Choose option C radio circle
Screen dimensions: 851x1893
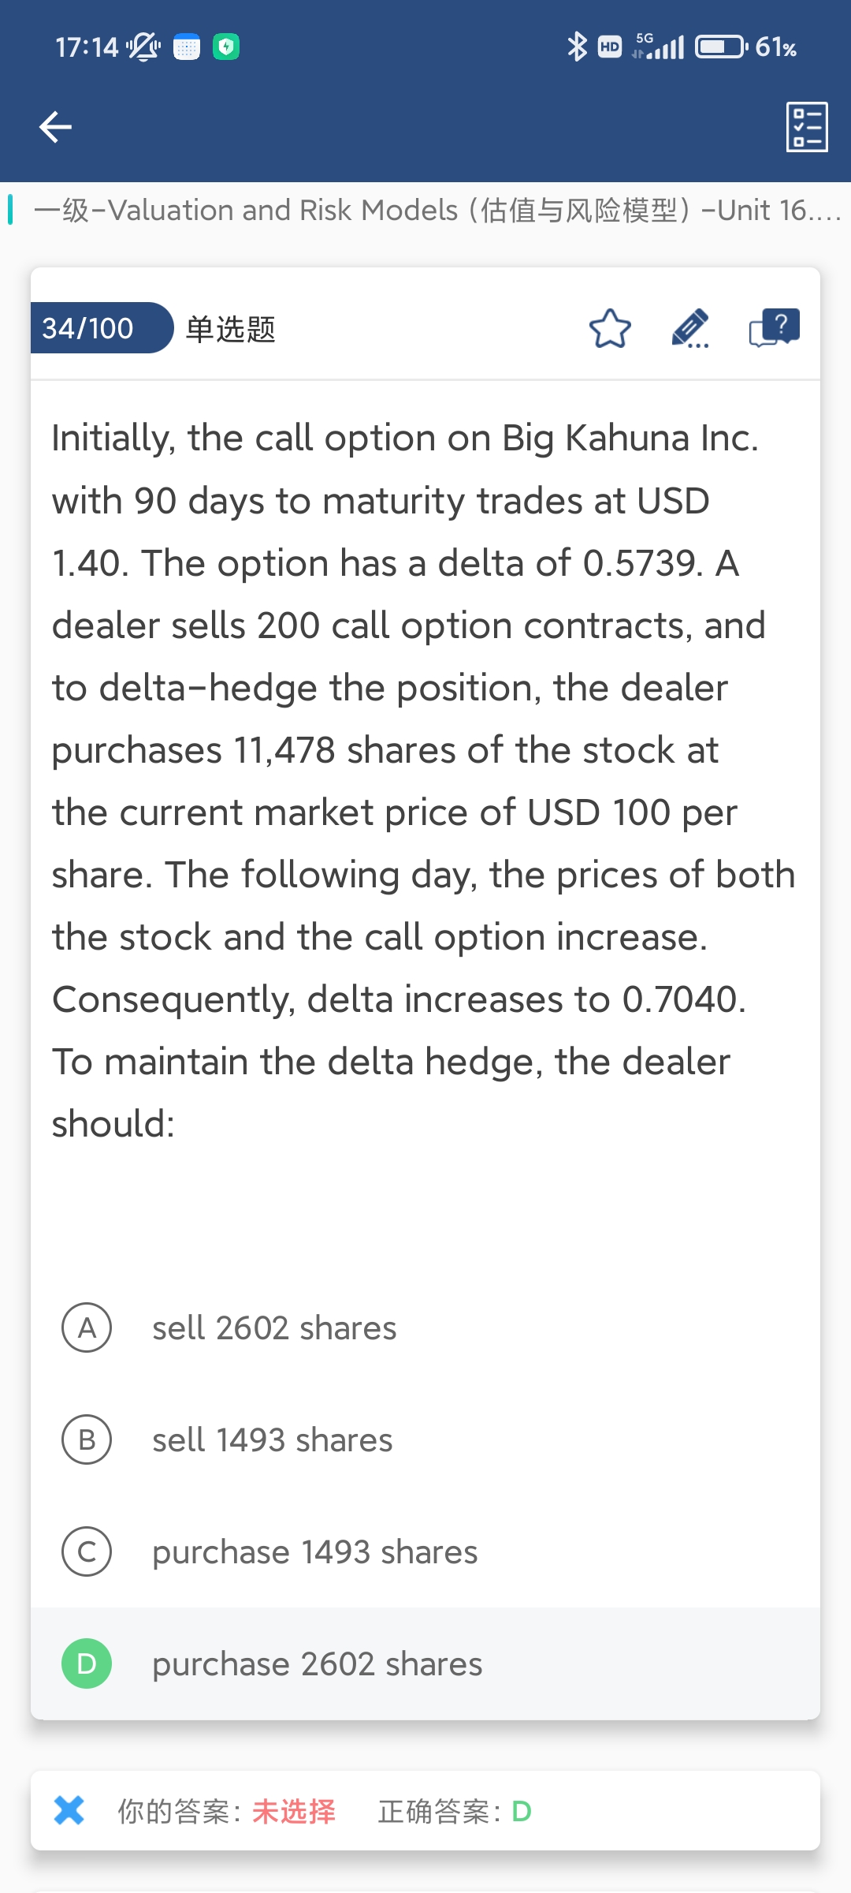(87, 1551)
